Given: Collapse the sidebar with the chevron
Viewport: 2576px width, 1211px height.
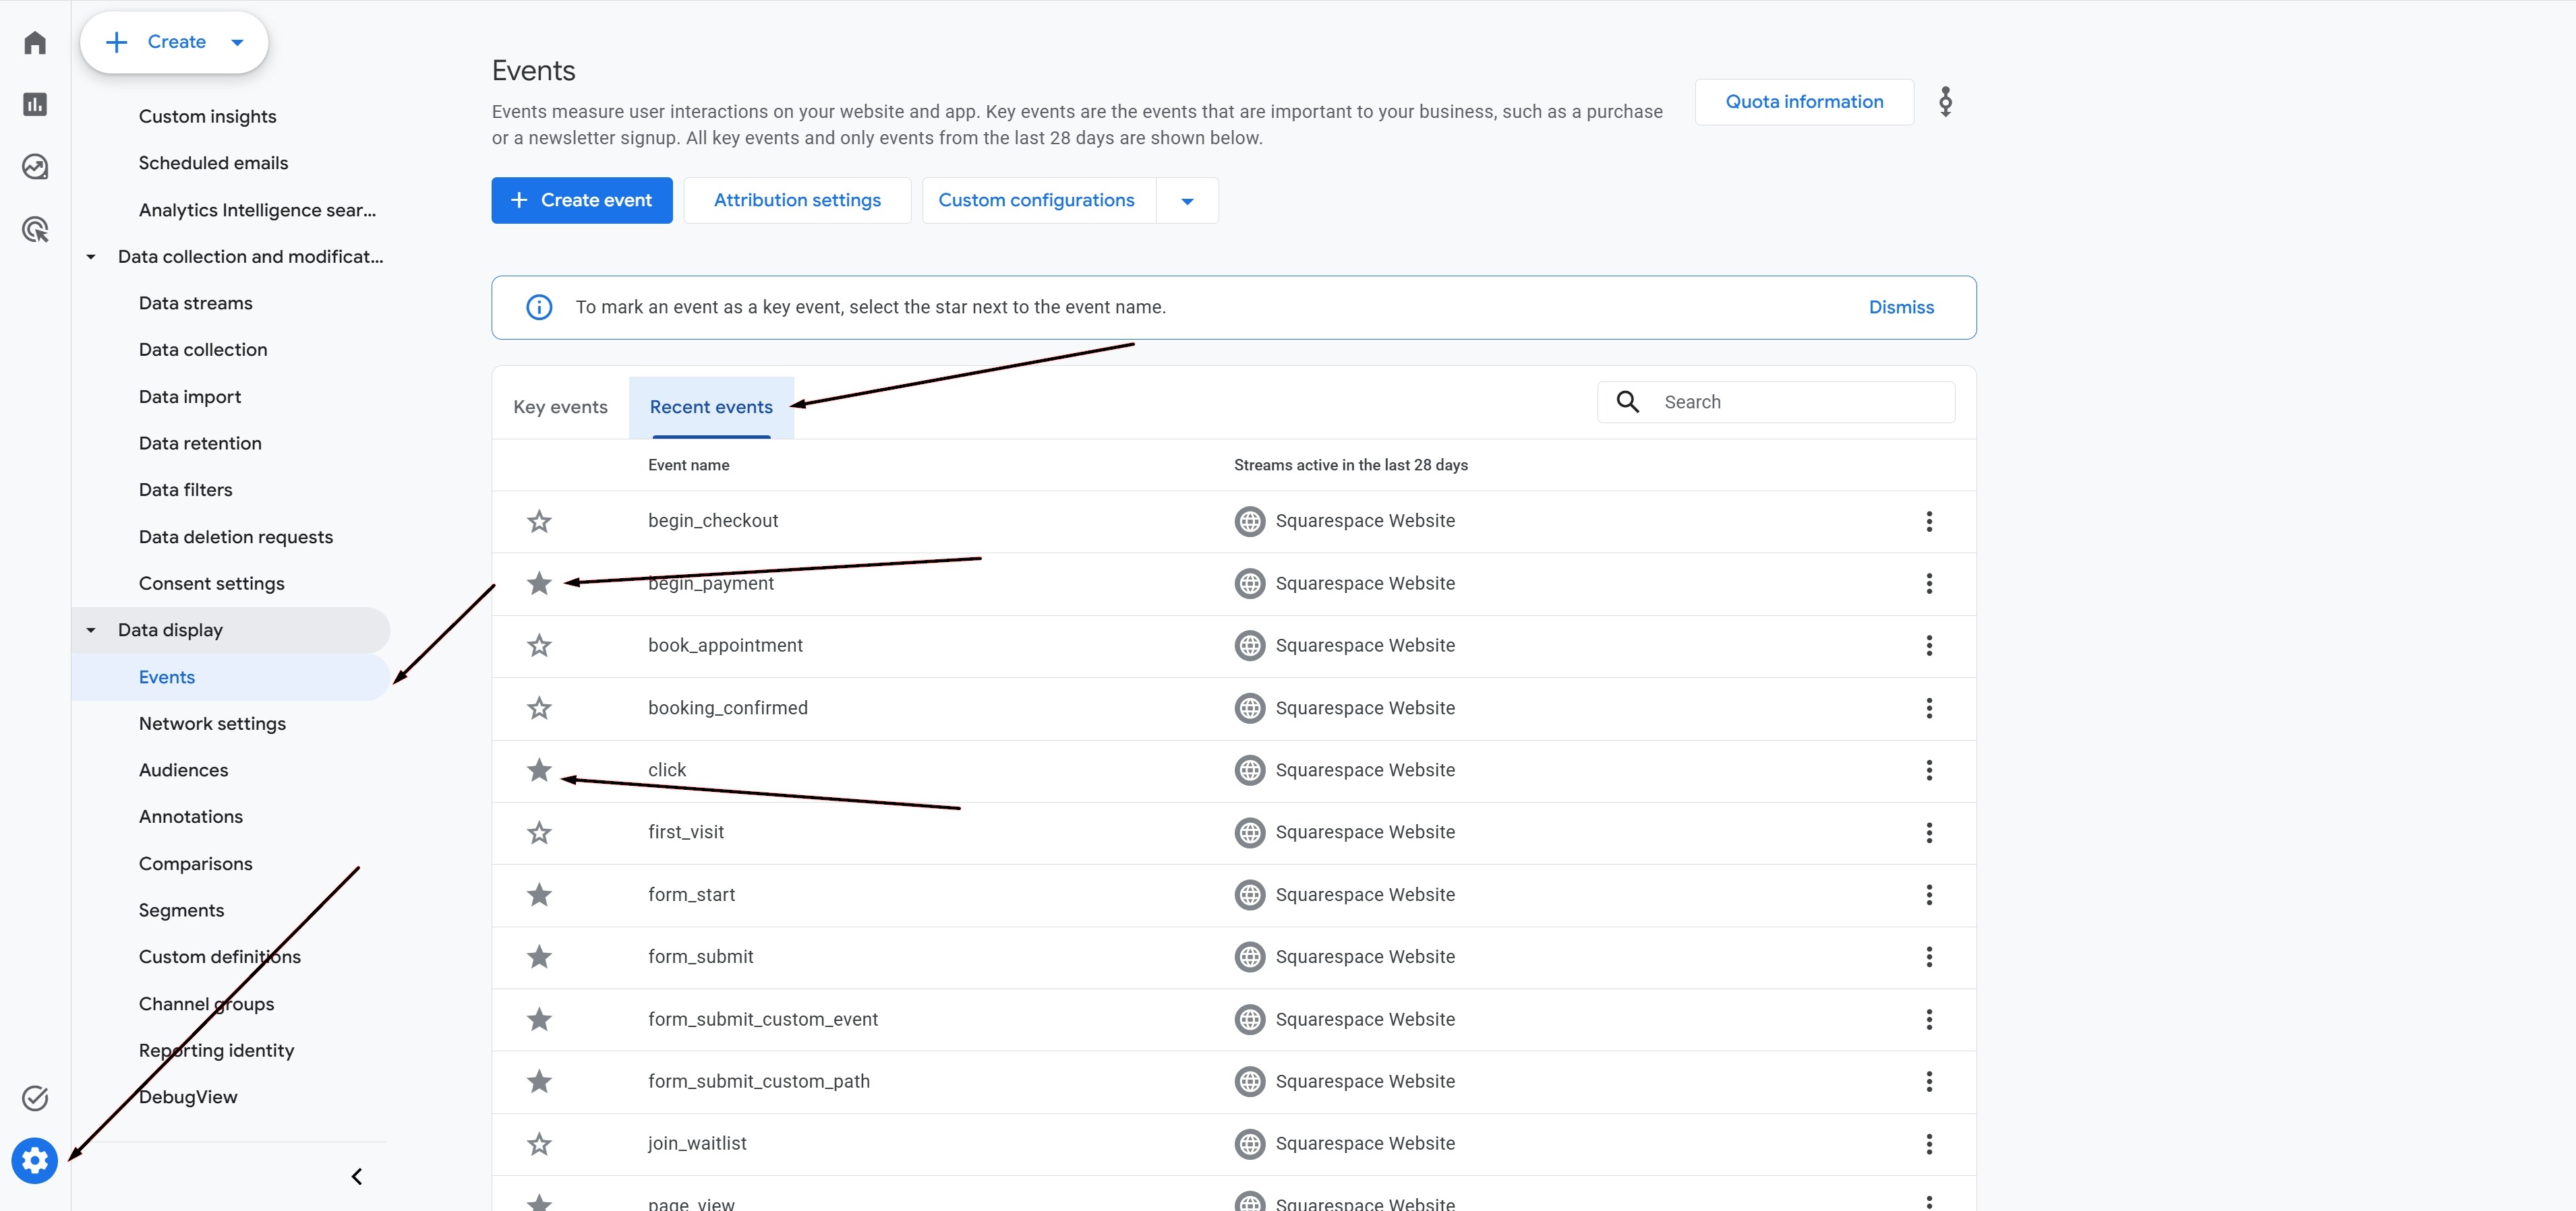Looking at the screenshot, I should (x=357, y=1176).
